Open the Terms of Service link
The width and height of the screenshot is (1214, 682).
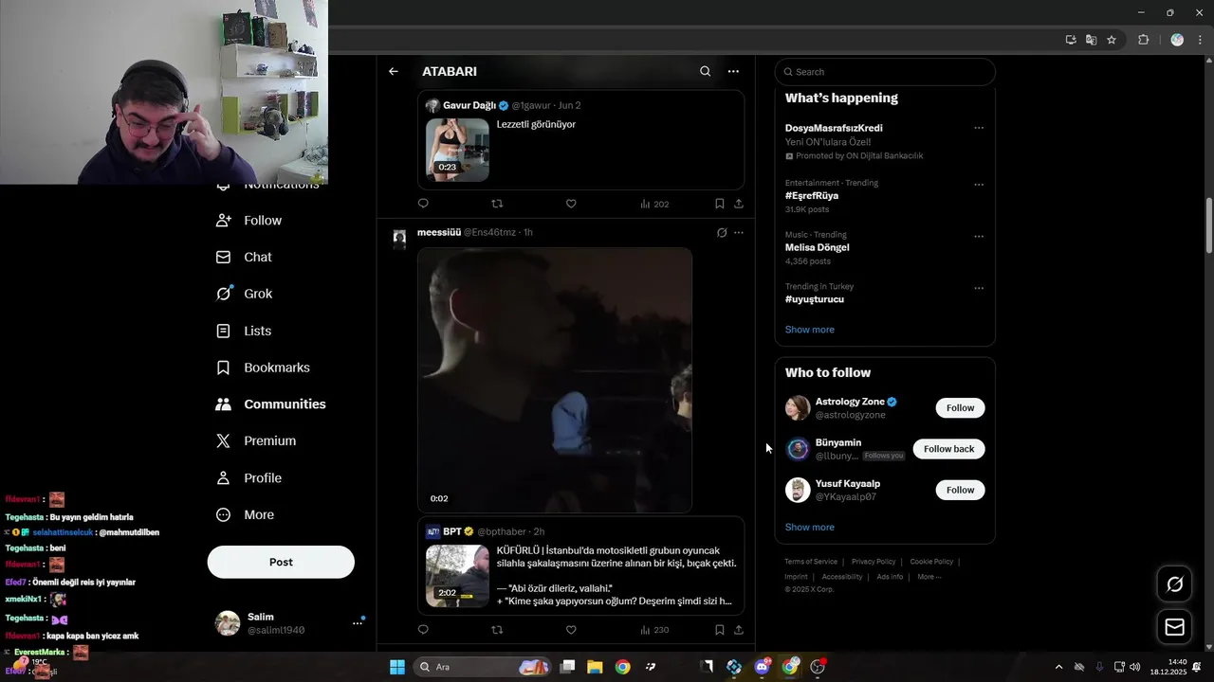tap(811, 562)
